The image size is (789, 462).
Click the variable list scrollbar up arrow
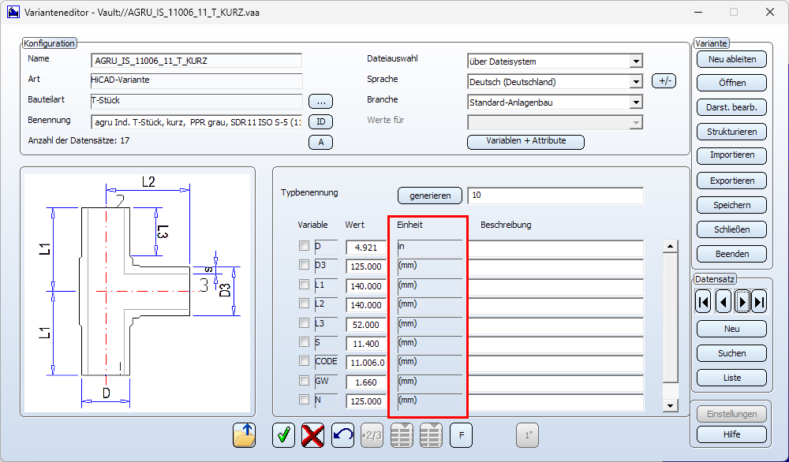670,246
